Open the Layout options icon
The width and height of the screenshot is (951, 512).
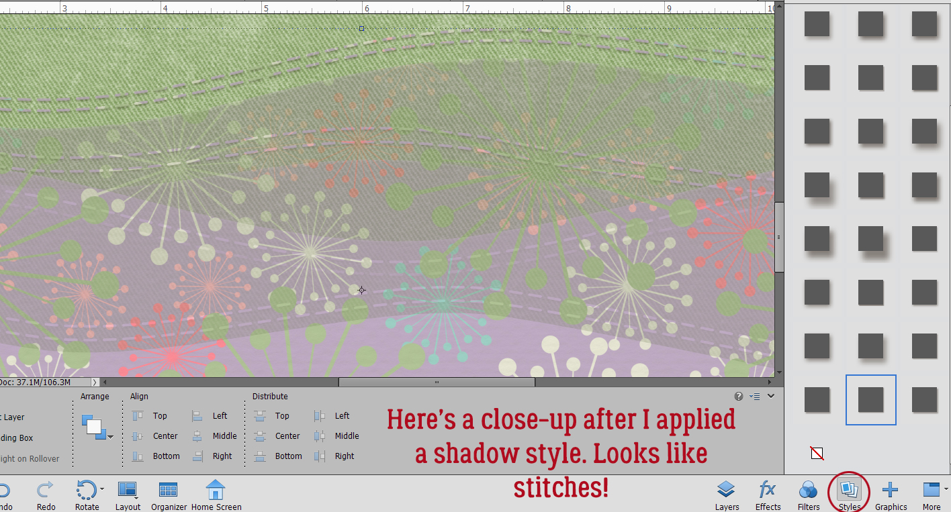126,490
